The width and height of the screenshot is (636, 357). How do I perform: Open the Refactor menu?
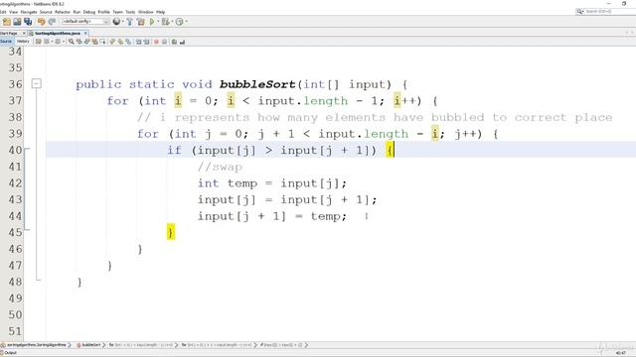tap(63, 12)
